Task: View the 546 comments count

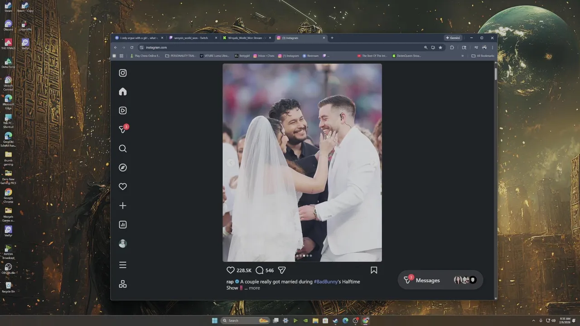Action: tap(270, 270)
